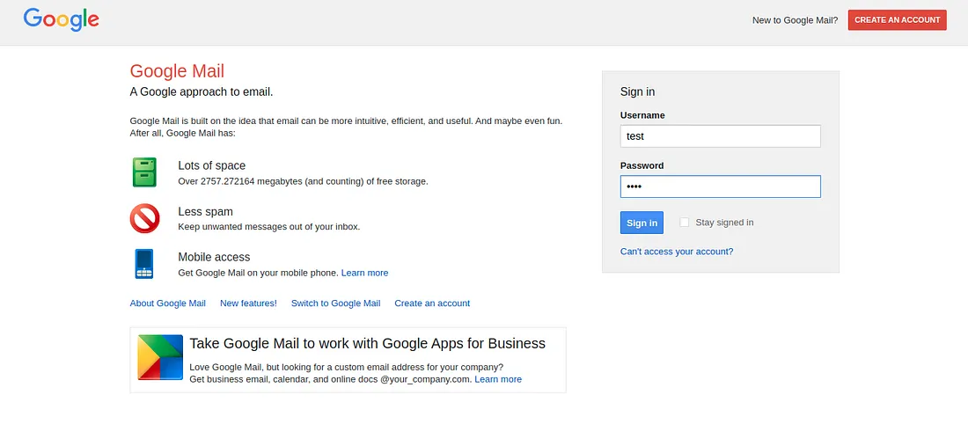This screenshot has height=446, width=968.
Task: Click the Google logo
Action: click(61, 19)
